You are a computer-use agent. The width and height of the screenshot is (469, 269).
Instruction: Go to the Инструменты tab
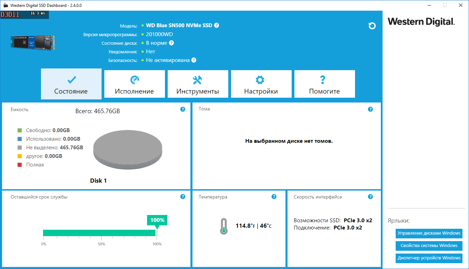[198, 84]
